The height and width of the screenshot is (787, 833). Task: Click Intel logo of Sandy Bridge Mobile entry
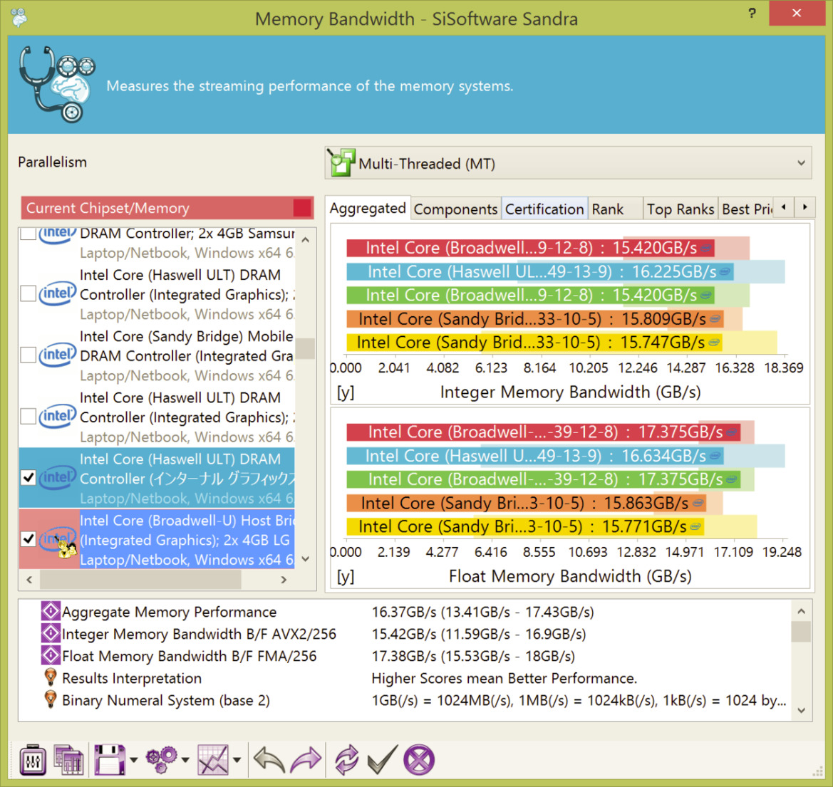click(x=58, y=355)
